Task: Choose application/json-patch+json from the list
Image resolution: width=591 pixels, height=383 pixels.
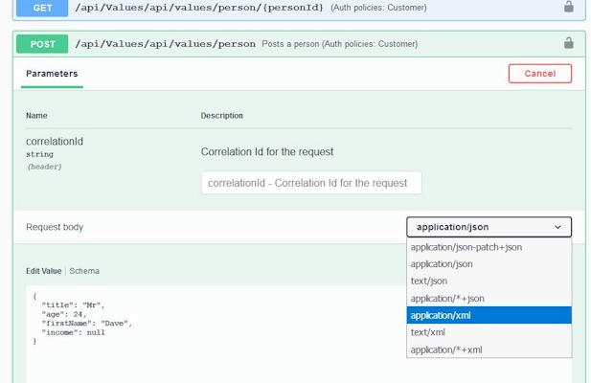Action: 489,247
